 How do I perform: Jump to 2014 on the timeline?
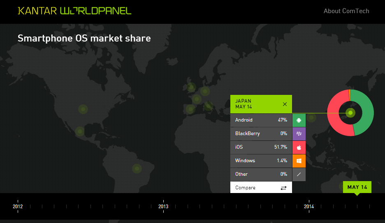[x=309, y=206]
